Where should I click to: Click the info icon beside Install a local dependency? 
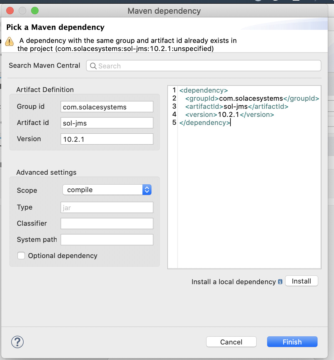click(280, 282)
